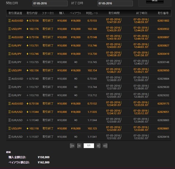Click the down arrow beside 102.156
Screen dimensions: 175x169
tap(27, 70)
